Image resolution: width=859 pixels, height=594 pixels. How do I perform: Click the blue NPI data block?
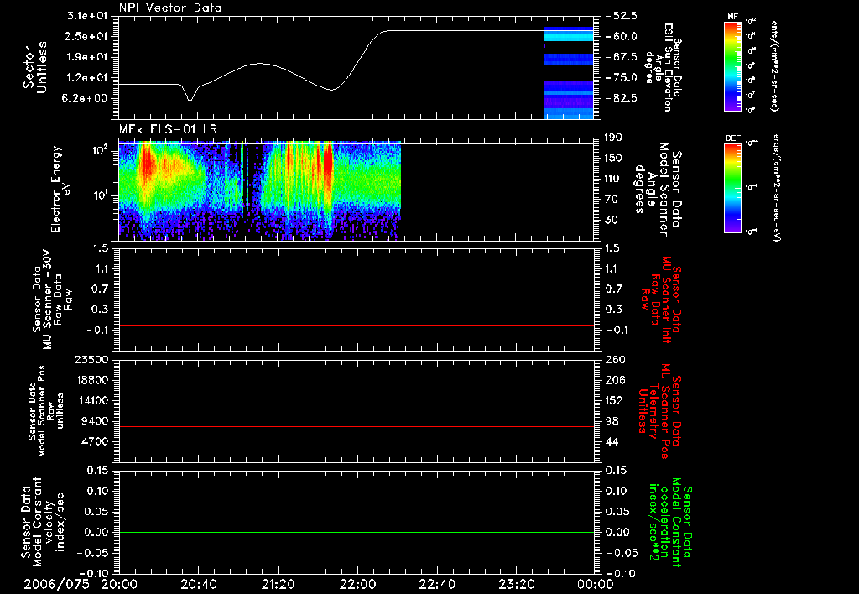[x=568, y=72]
